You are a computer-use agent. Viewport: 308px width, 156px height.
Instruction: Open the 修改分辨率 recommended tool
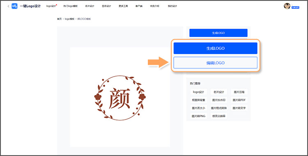point(219,116)
